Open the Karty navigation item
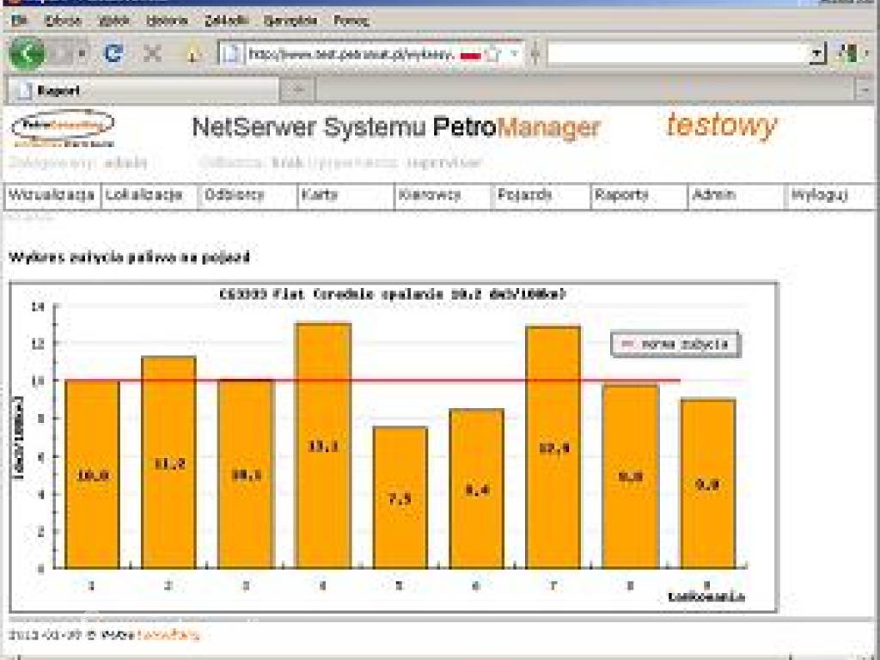This screenshot has width=880, height=660. (345, 195)
